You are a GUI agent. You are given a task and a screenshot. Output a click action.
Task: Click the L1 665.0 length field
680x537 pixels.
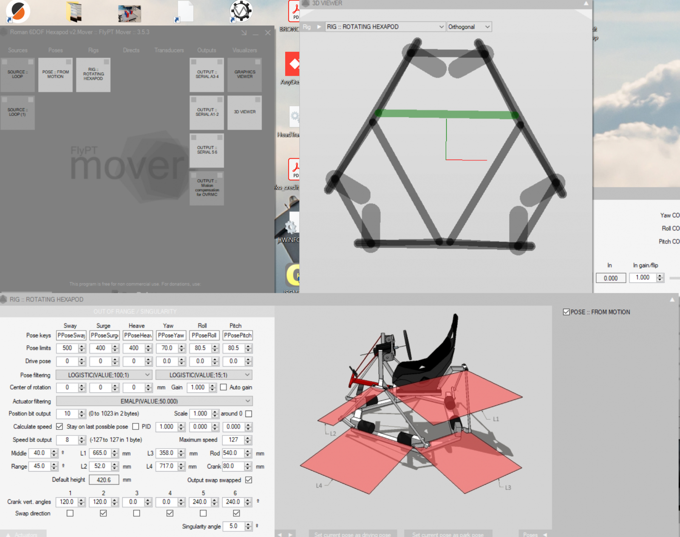click(x=100, y=453)
